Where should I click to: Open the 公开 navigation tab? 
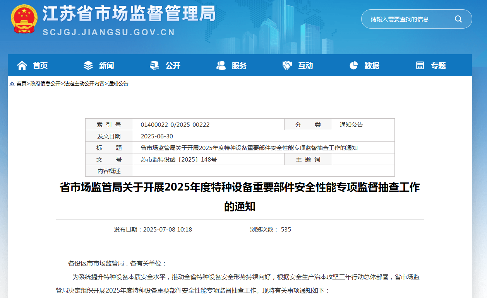coord(173,66)
